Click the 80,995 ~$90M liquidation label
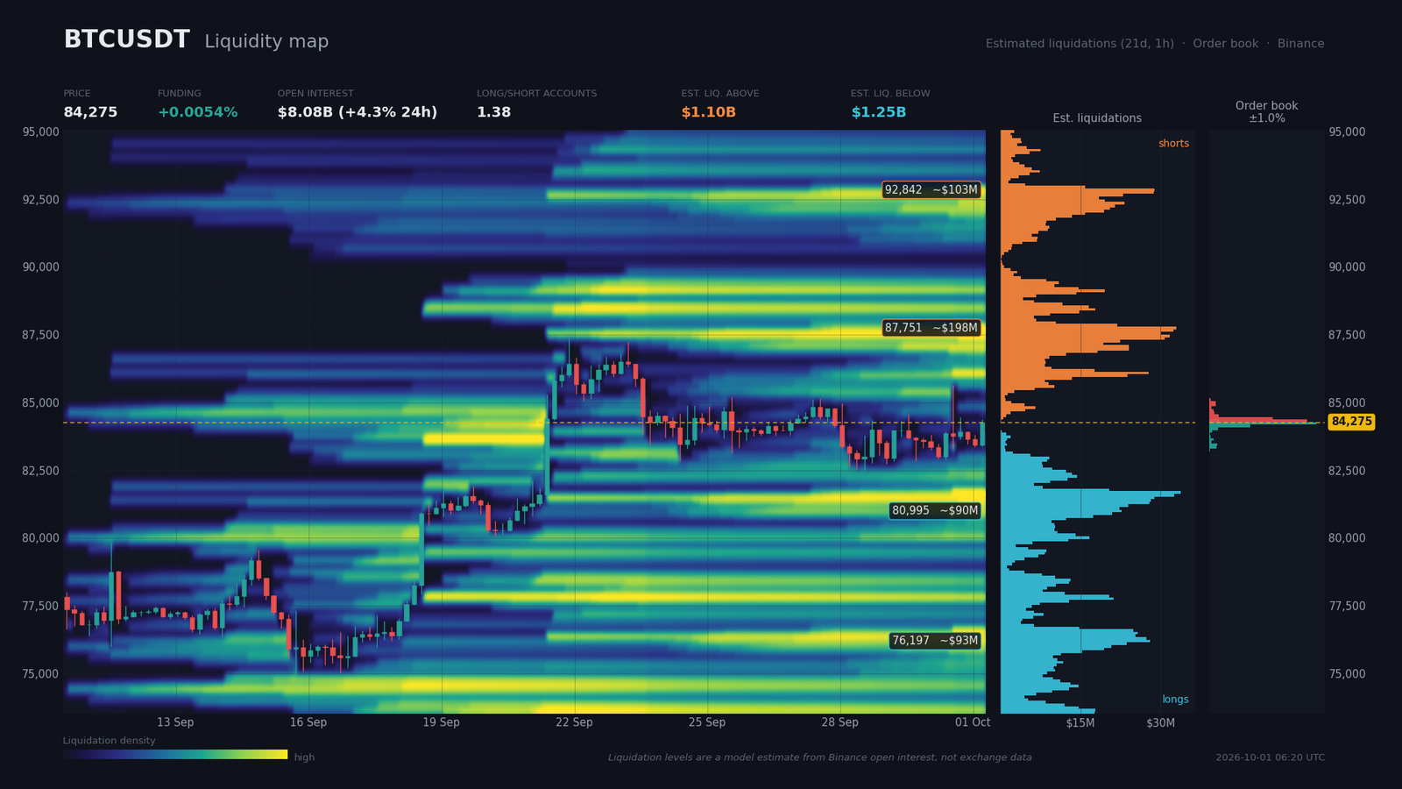The width and height of the screenshot is (1402, 789). pyautogui.click(x=934, y=510)
